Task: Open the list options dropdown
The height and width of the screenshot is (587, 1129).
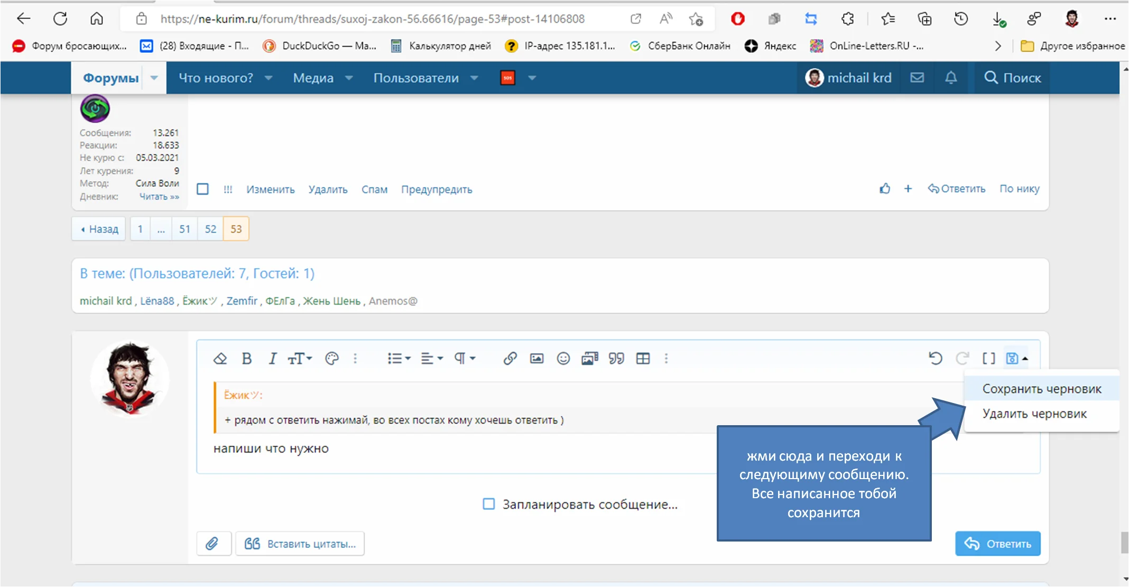Action: (x=399, y=359)
